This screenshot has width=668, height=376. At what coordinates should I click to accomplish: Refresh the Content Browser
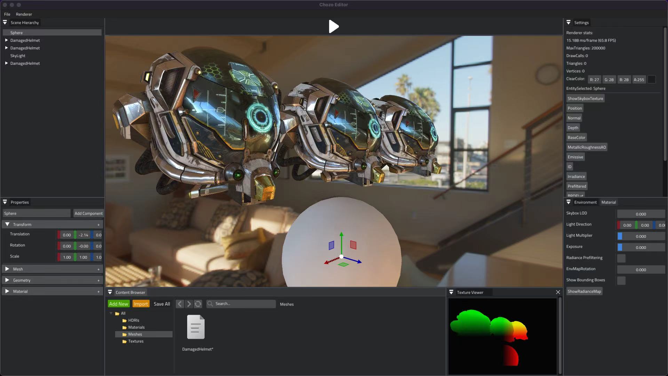[x=198, y=304]
